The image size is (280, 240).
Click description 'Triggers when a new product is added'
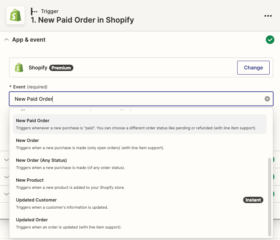(x=70, y=188)
